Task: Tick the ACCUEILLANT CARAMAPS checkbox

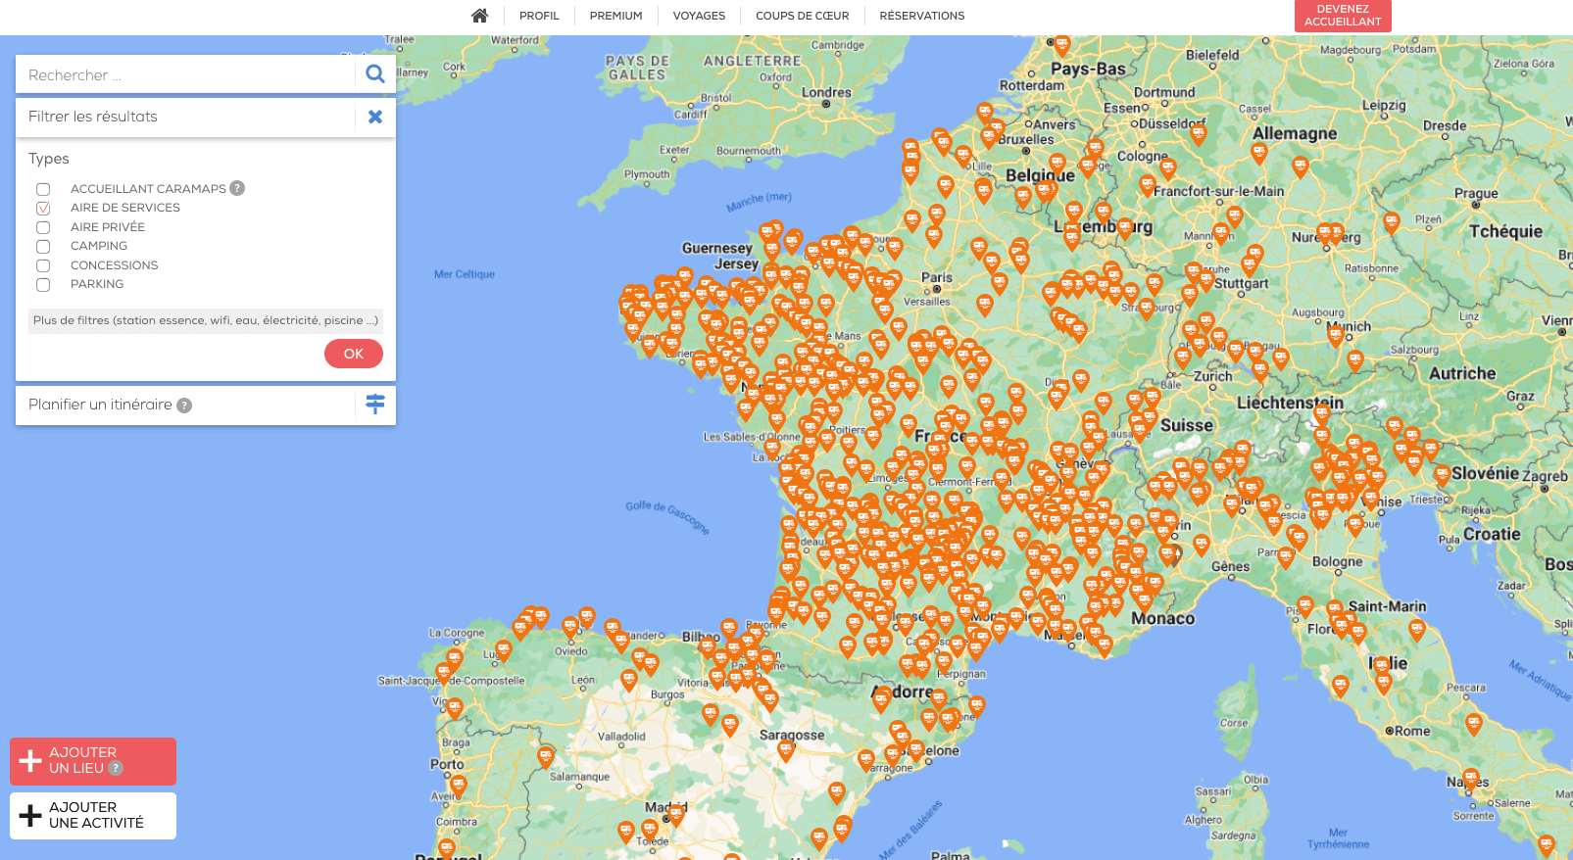Action: coord(43,189)
